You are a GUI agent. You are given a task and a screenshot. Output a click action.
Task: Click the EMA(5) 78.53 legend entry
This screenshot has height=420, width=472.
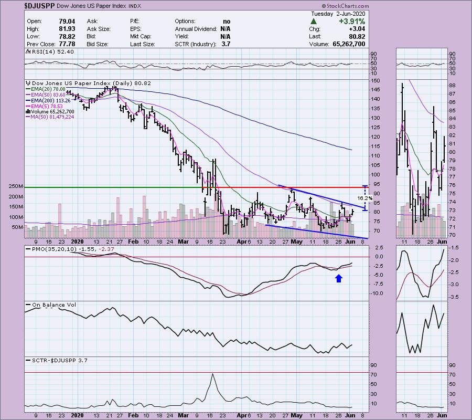pos(45,107)
